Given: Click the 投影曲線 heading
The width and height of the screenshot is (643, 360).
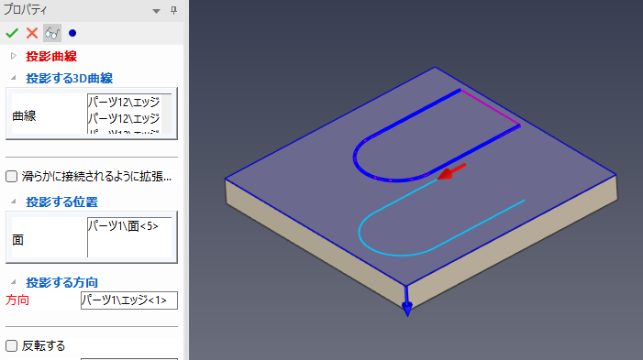Looking at the screenshot, I should 51,56.
